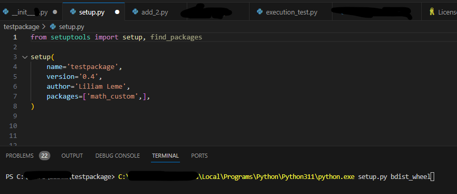Click line number 5 in gutter
This screenshot has width=457, height=194.
(x=15, y=77)
